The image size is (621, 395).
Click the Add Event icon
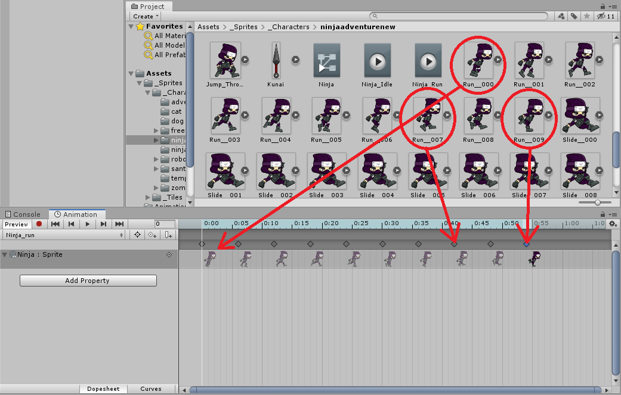point(168,235)
